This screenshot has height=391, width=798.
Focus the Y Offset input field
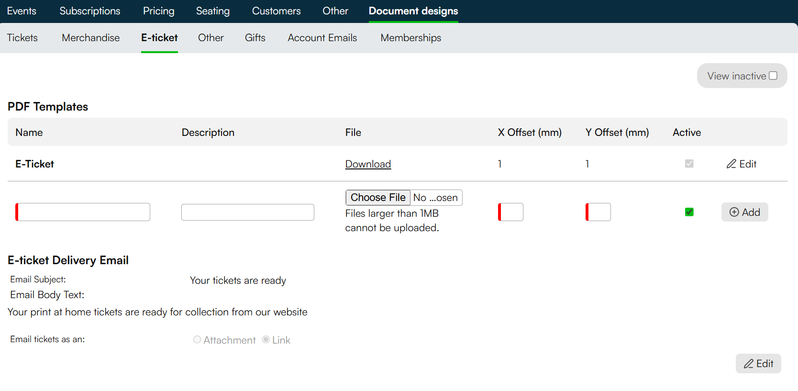598,212
